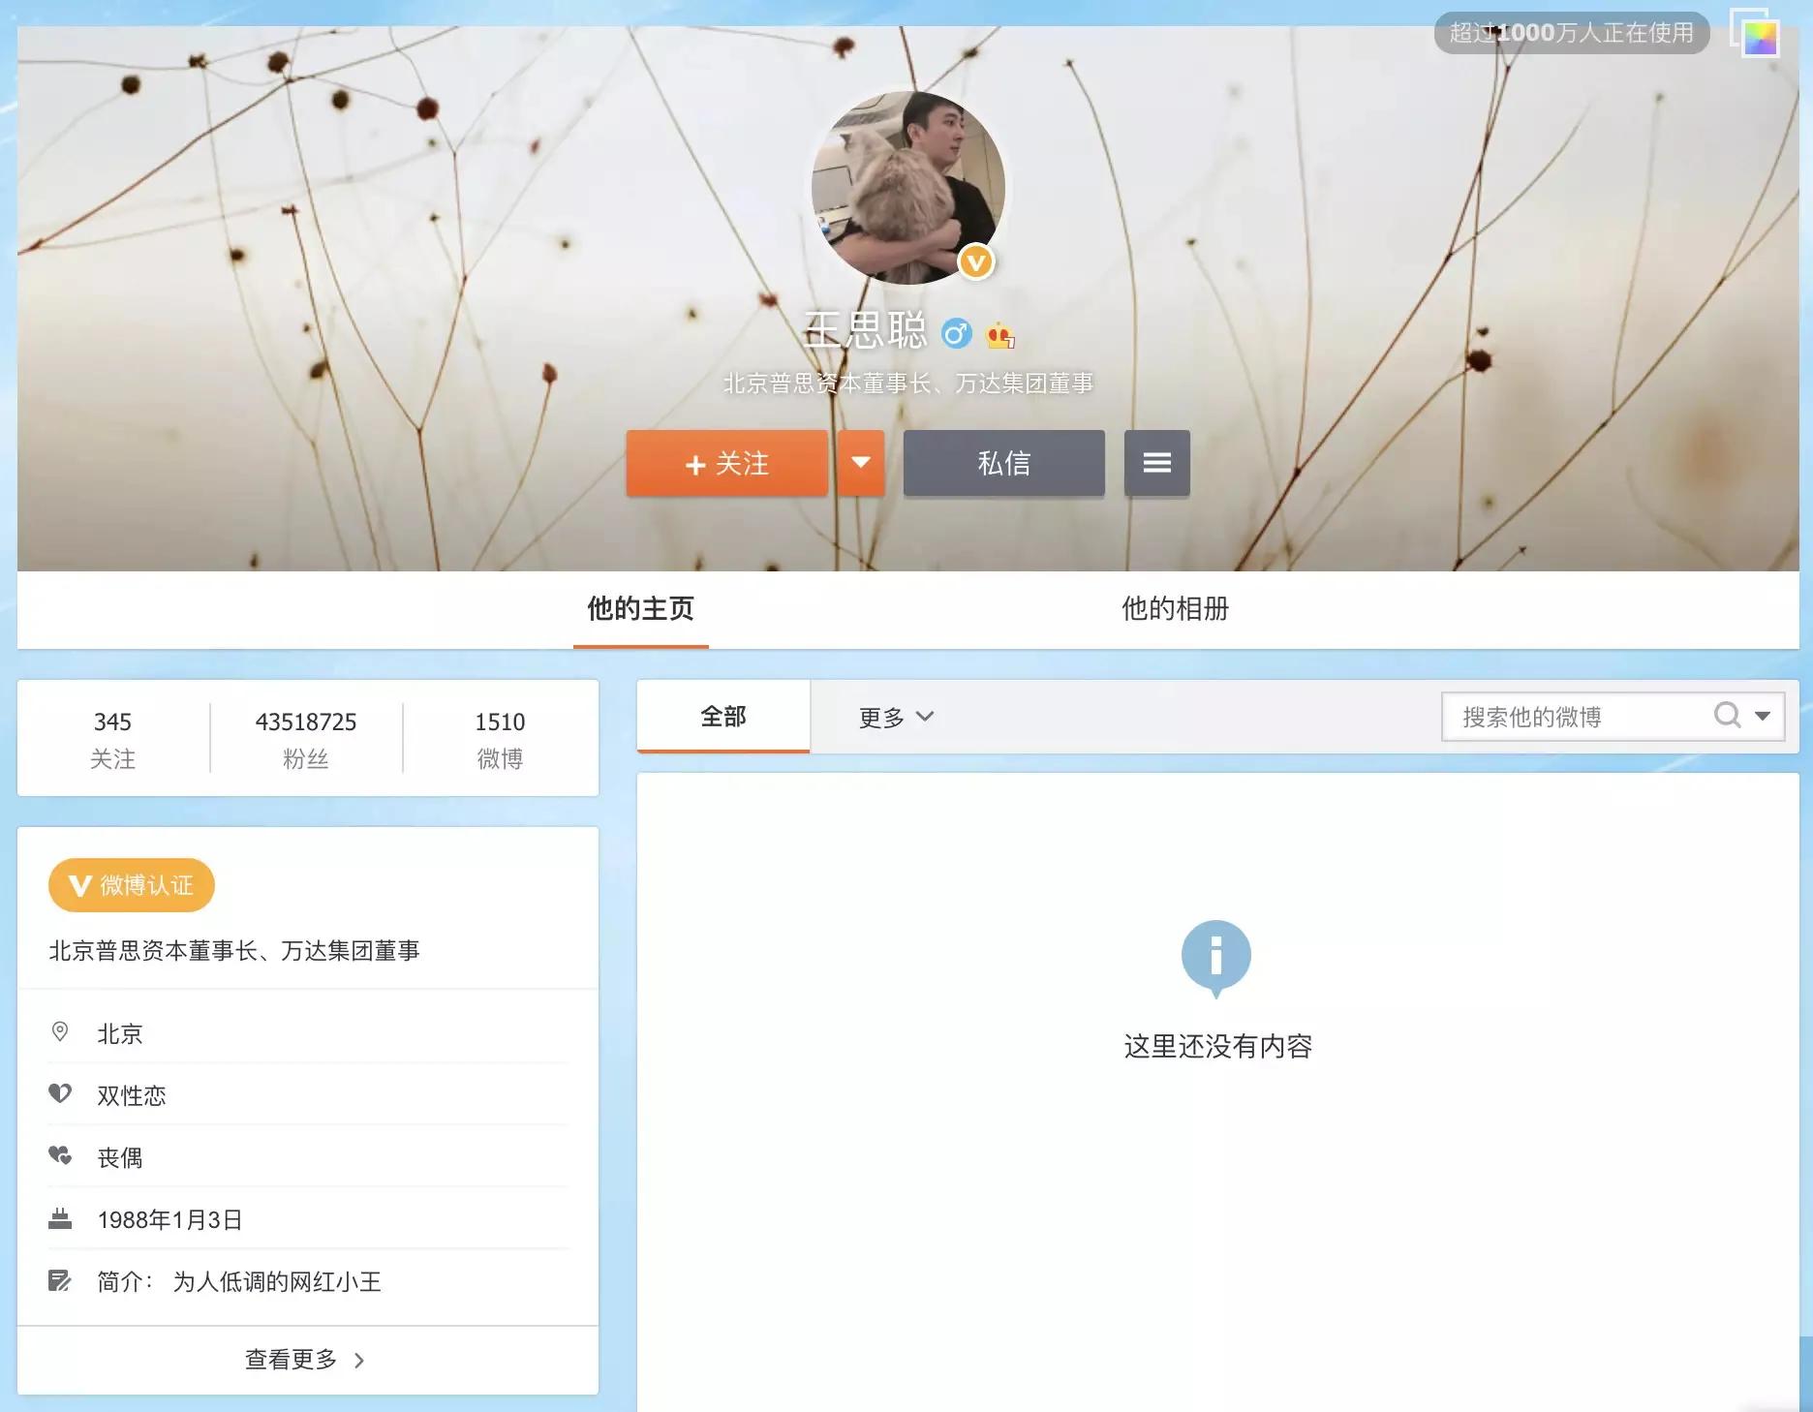1813x1412 pixels.
Task: Click the orange V verification badge on the avatar
Action: 975,261
